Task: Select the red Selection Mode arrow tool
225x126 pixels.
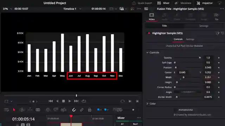Action: point(14,110)
